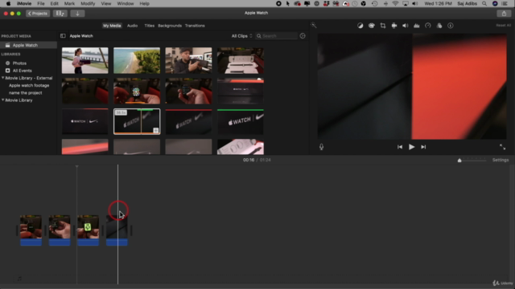Show clip information panel
This screenshot has width=515, height=289.
point(451,26)
